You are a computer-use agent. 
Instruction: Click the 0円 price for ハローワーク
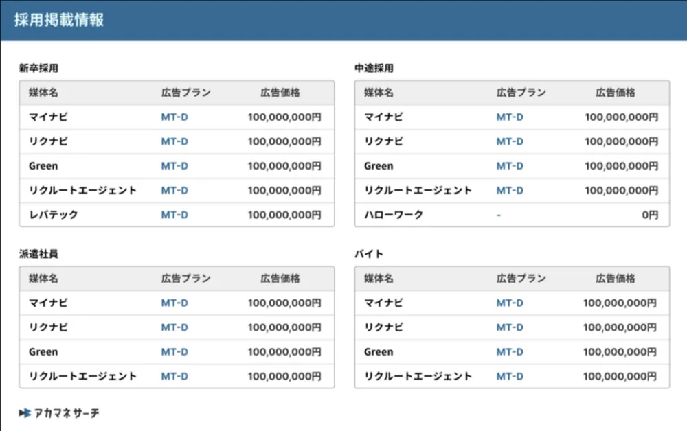pyautogui.click(x=650, y=215)
